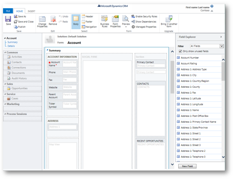Collapse the Common navigation section
The height and width of the screenshot is (179, 233).
[x=5, y=52]
